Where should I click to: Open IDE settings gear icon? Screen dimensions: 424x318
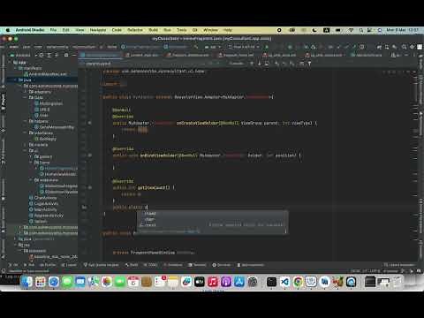(x=412, y=47)
